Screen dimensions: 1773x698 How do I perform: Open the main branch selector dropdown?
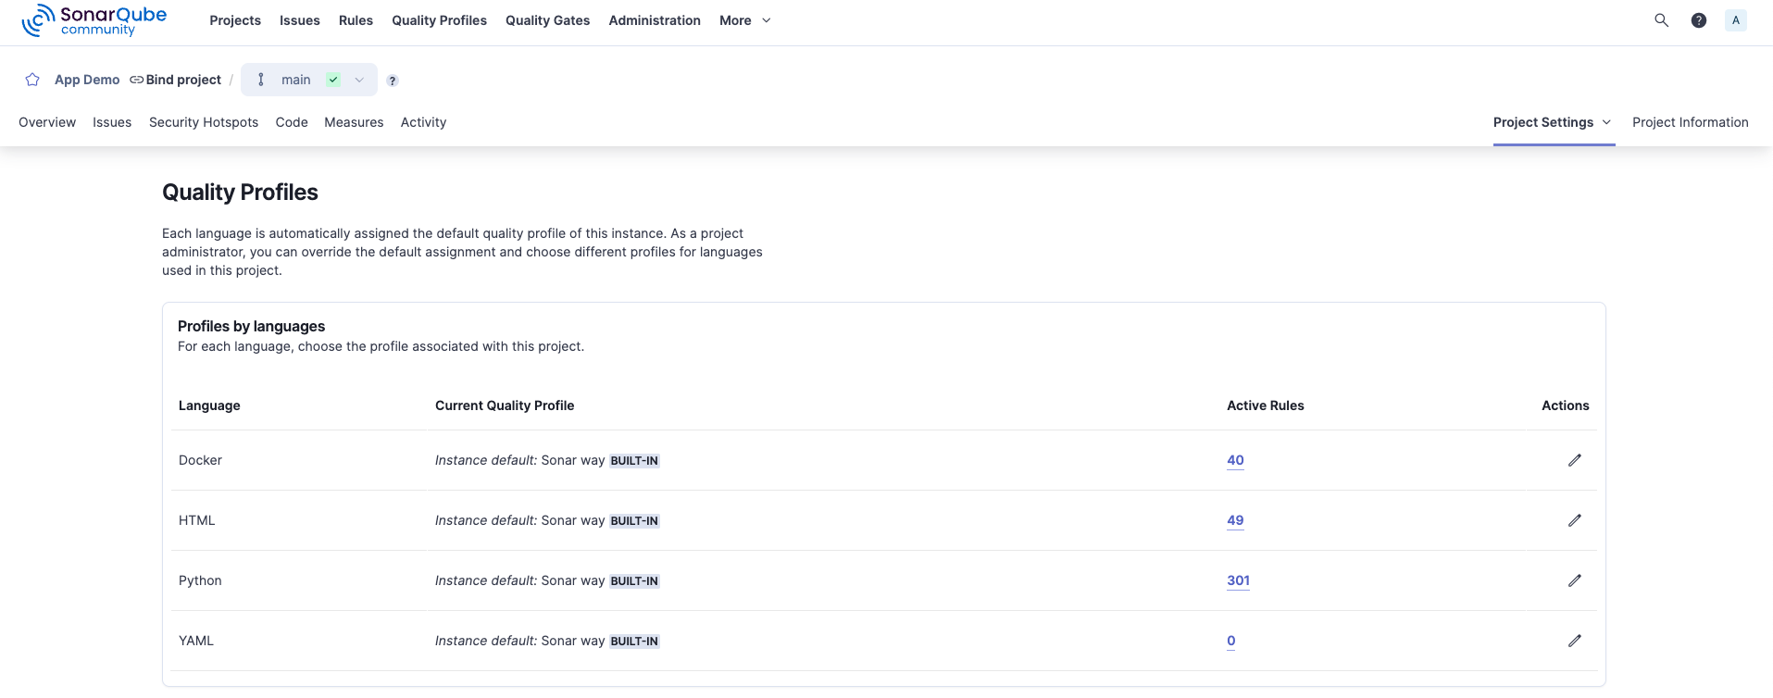(x=309, y=80)
